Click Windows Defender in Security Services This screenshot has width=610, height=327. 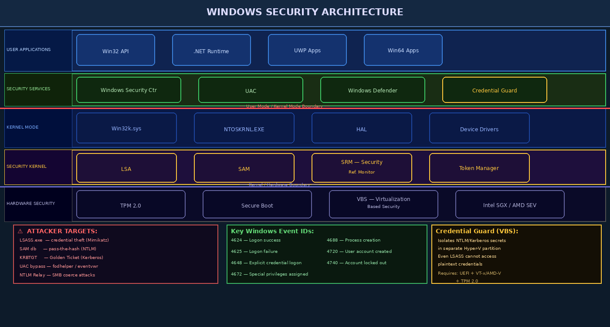[x=373, y=89]
